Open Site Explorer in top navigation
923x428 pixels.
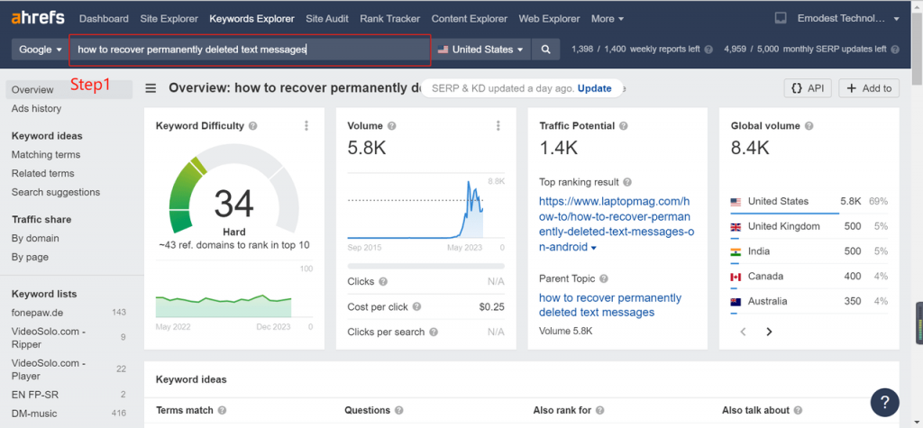(x=169, y=19)
